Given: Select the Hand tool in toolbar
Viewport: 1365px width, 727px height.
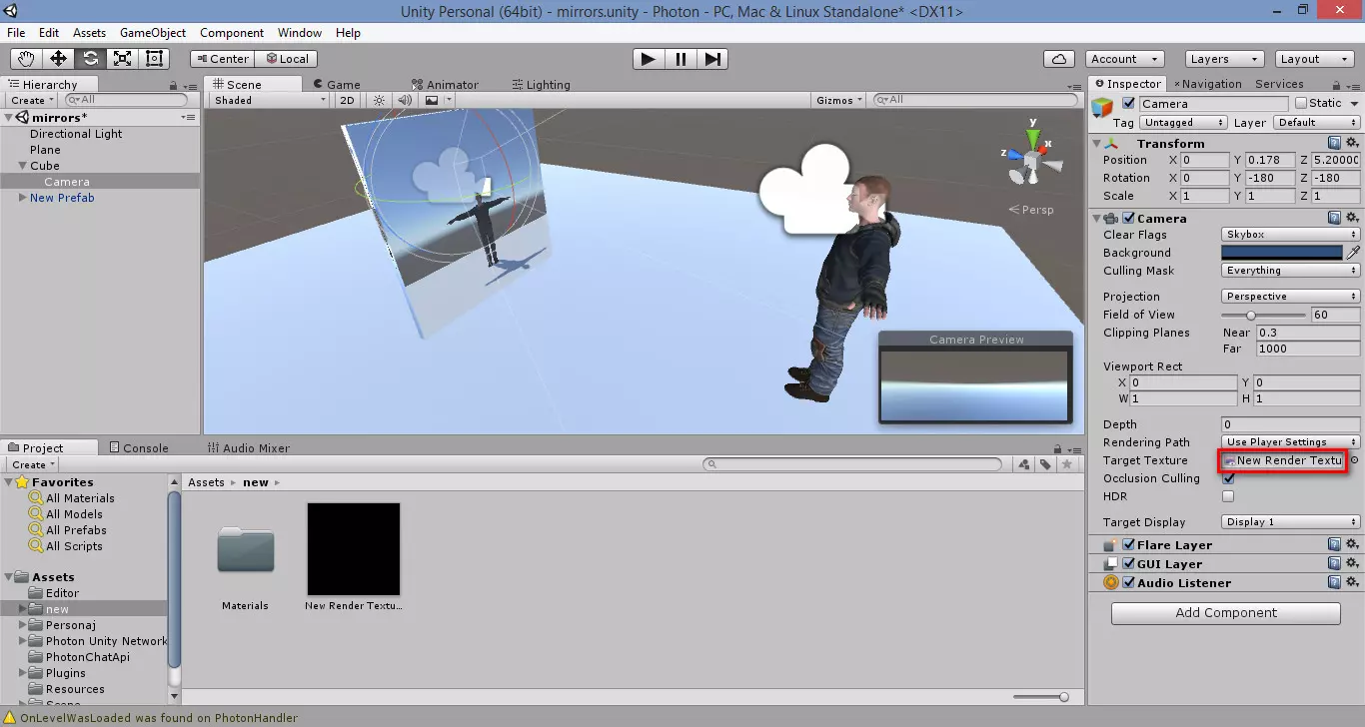Looking at the screenshot, I should point(27,59).
